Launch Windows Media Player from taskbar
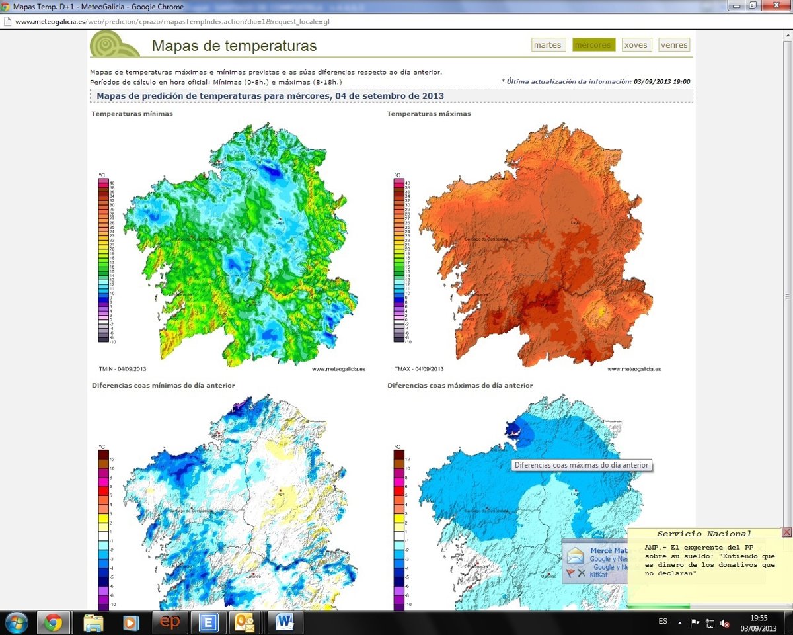The height and width of the screenshot is (635, 793). coord(132,622)
